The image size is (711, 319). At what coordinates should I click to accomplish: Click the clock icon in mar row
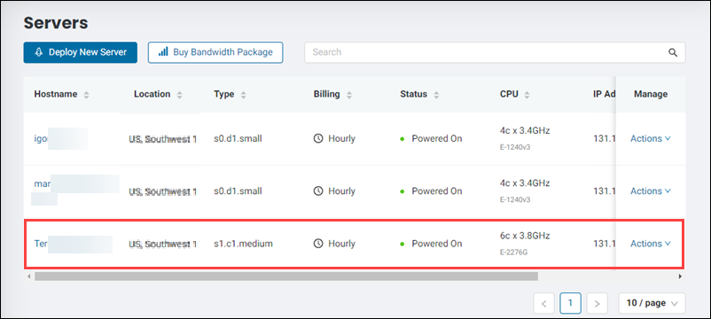coord(318,191)
